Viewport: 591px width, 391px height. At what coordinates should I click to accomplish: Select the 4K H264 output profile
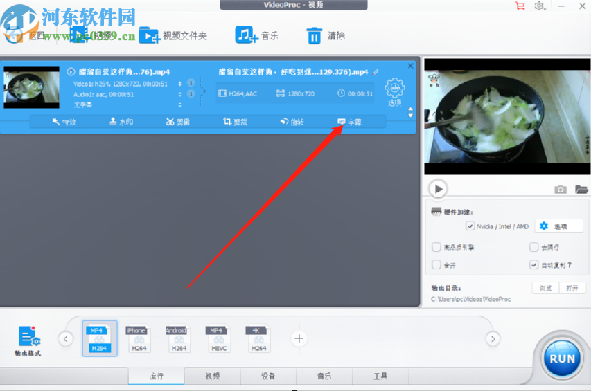coord(258,338)
